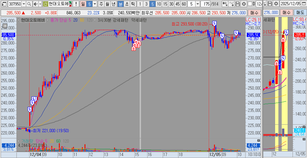307x158 pixels.
Task: Click the 매도 sell button in the right window
Action: point(300,13)
